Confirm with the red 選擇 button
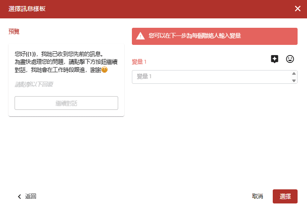 pyautogui.click(x=285, y=196)
